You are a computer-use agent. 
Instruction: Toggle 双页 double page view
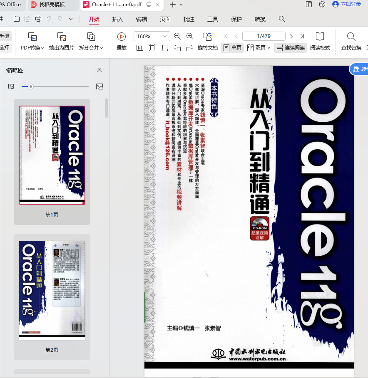coord(256,48)
